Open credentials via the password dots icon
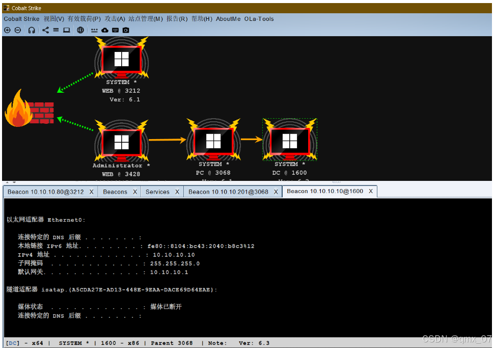The height and width of the screenshot is (348, 494). click(x=94, y=31)
